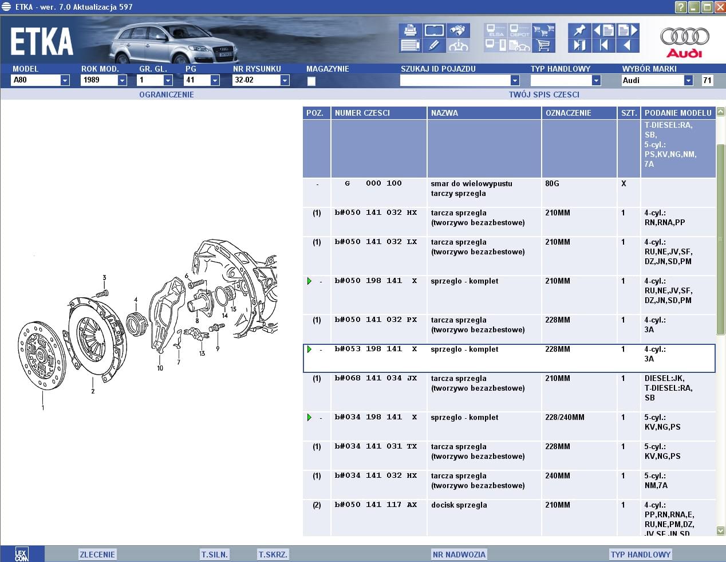The image size is (726, 562).
Task: Click the clutch assembly exploded diagram
Action: pyautogui.click(x=148, y=324)
